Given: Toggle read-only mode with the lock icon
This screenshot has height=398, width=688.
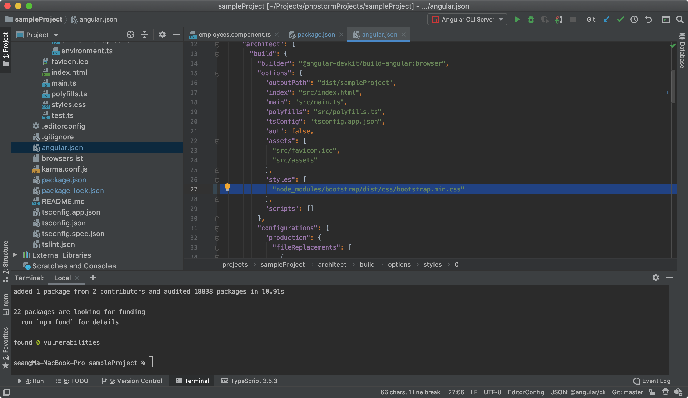Looking at the screenshot, I should pos(652,392).
